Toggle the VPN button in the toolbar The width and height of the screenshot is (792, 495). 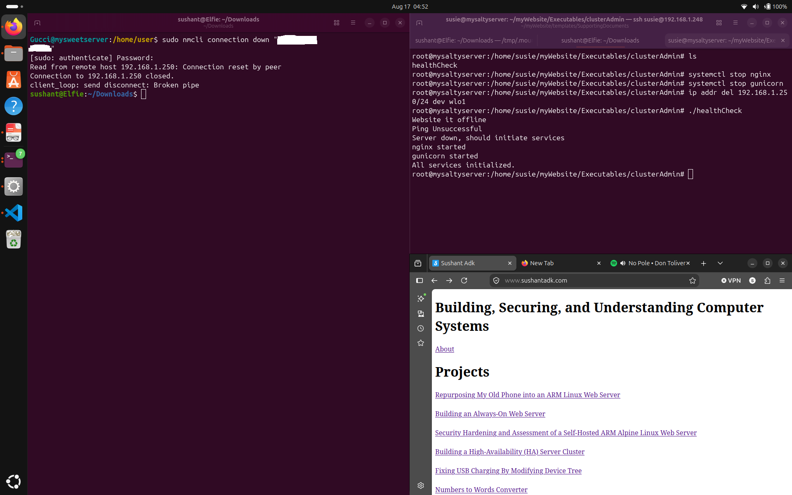731,280
